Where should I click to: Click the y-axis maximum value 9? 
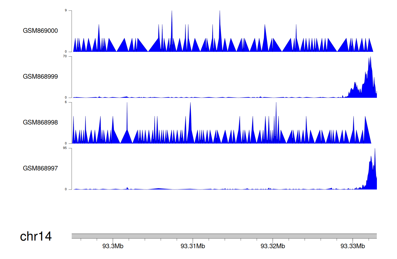click(x=66, y=11)
